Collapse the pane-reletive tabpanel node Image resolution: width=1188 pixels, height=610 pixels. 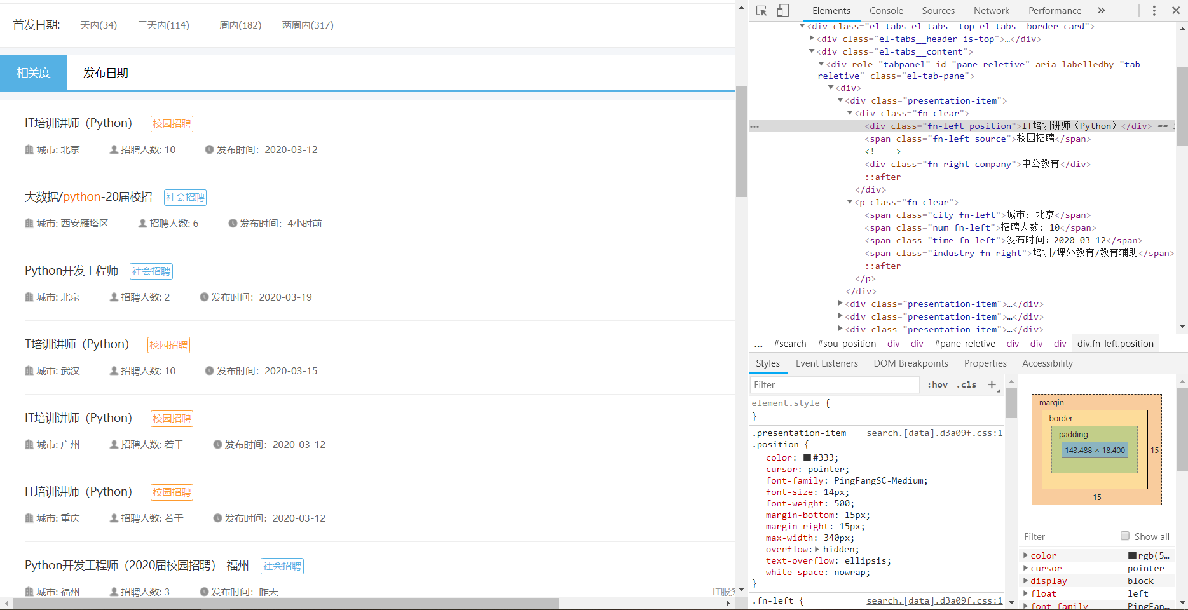click(x=821, y=64)
